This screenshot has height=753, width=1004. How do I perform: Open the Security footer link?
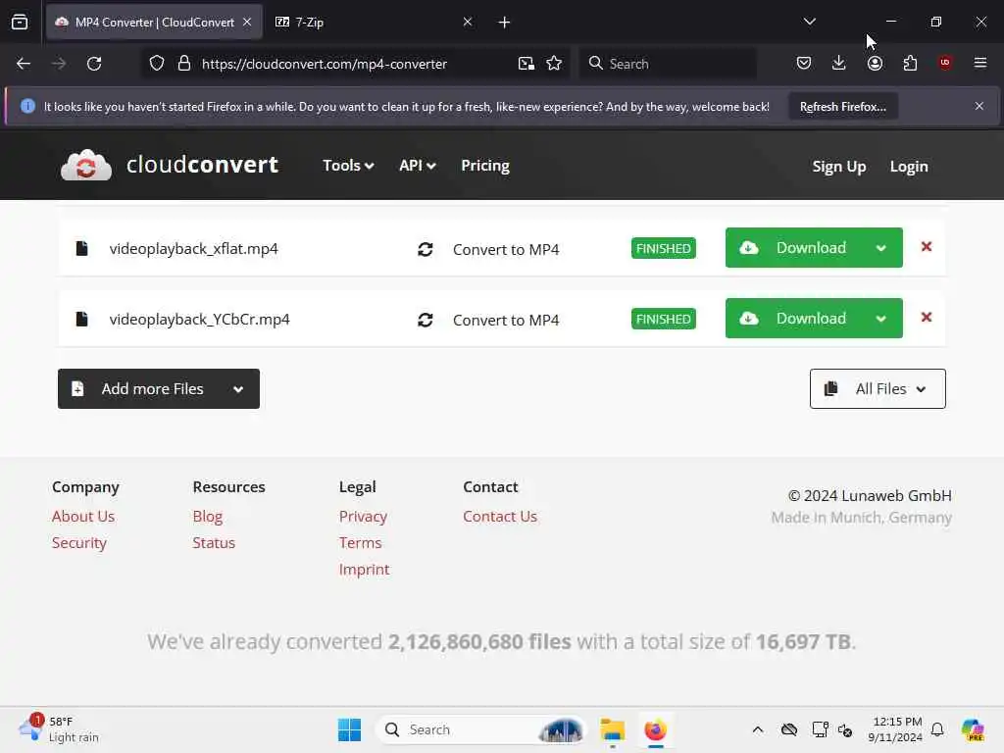pos(79,542)
